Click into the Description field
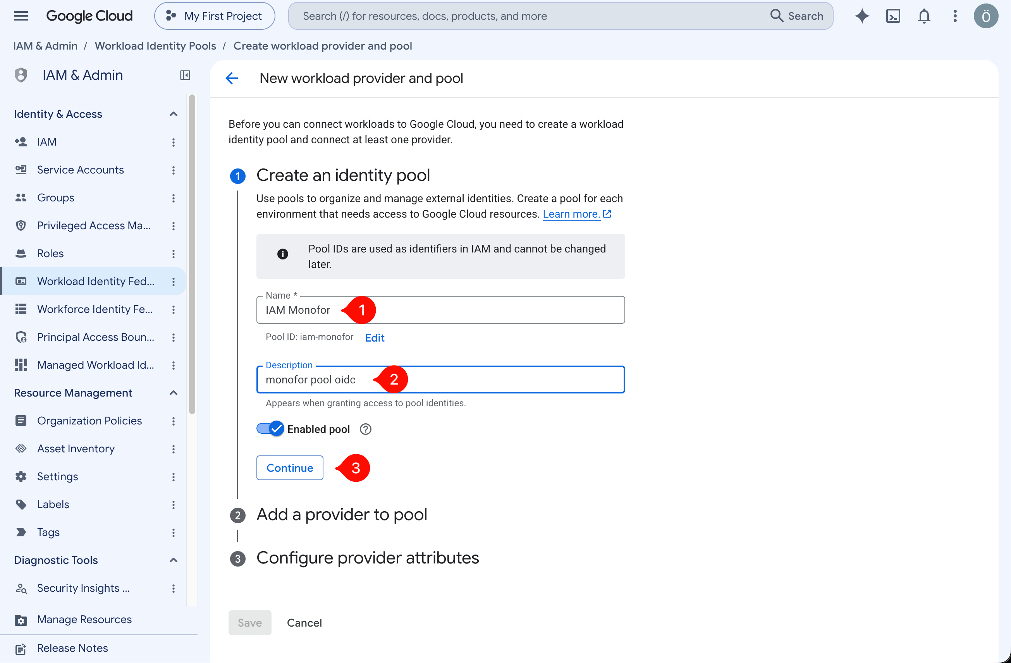 [x=440, y=380]
